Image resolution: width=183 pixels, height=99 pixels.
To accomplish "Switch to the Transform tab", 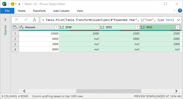I will pos(39,11).
